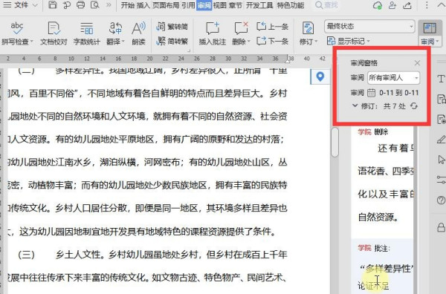Screen dimensions: 446x294
Task: Click the collaborate user icon
Action: pyautogui.click(x=392, y=5)
